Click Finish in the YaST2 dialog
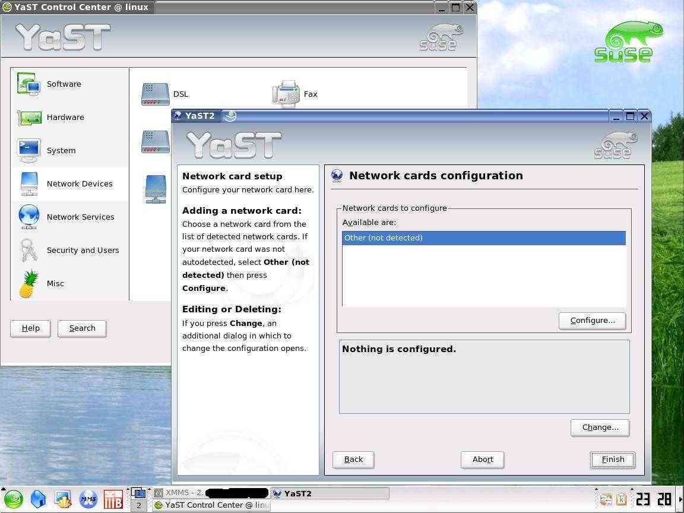This screenshot has height=513, width=684. click(613, 460)
